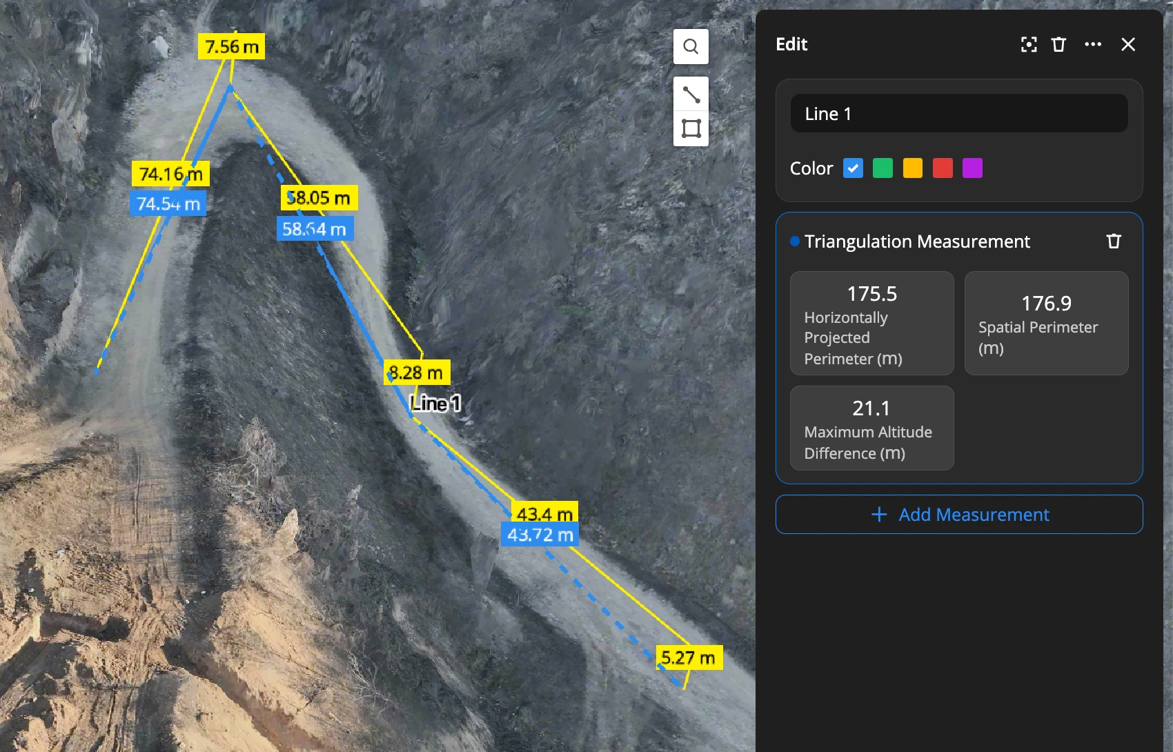The width and height of the screenshot is (1173, 752).
Task: Click the Line 1 name field
Action: pyautogui.click(x=958, y=114)
